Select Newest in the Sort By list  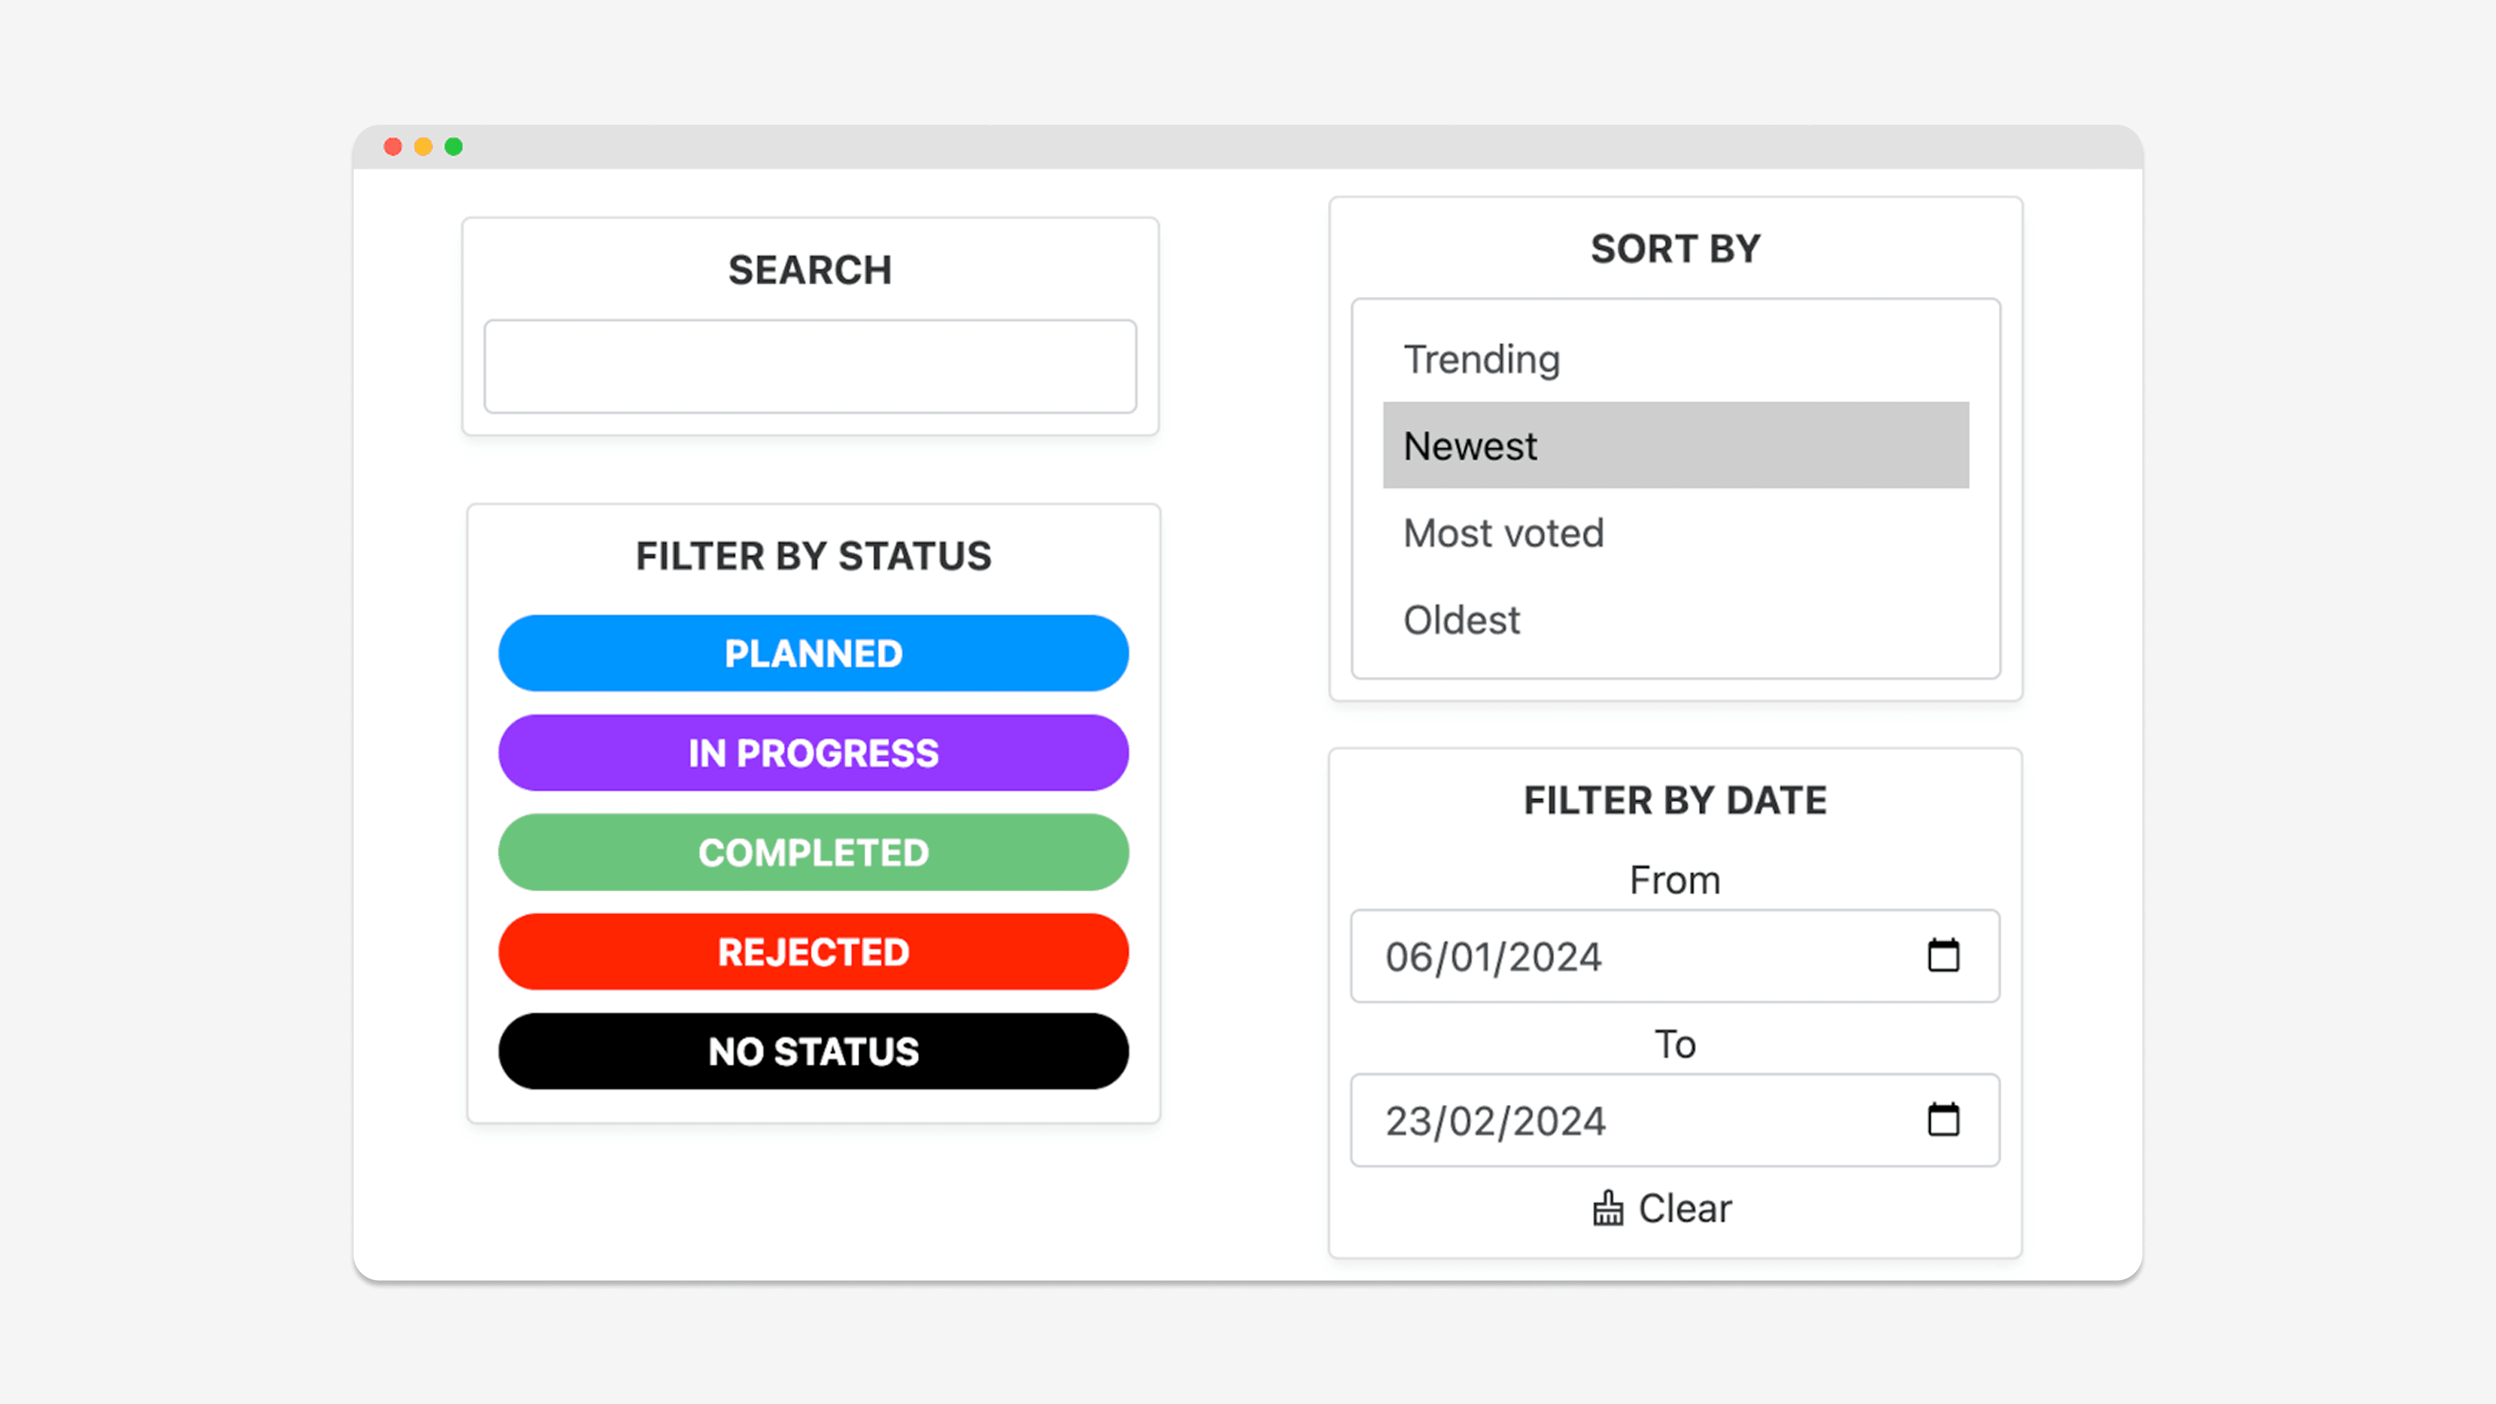tap(1675, 446)
